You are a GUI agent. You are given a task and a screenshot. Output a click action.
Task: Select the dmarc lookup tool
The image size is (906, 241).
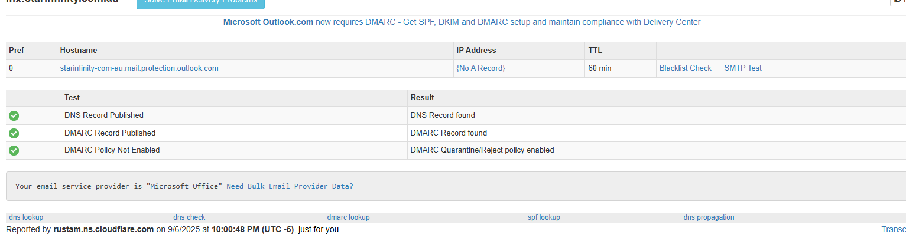pos(348,217)
